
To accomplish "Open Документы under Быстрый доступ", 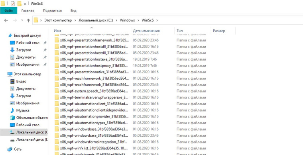I will [26, 57].
